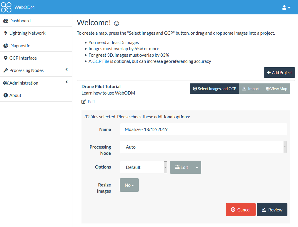Screen dimensions: 298x227
Task: Click the WebODM logo icon
Action: [x=6, y=7]
